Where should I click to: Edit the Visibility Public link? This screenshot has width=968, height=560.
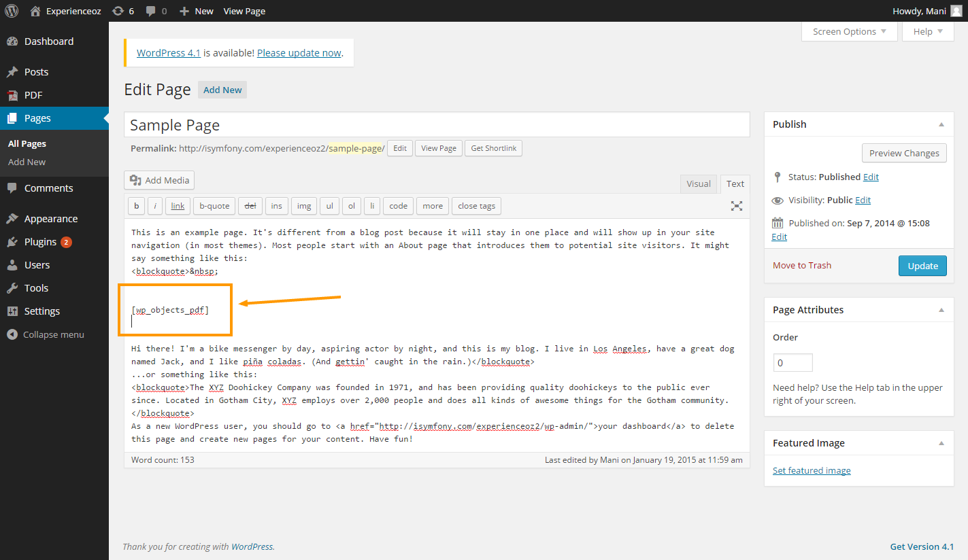point(863,200)
